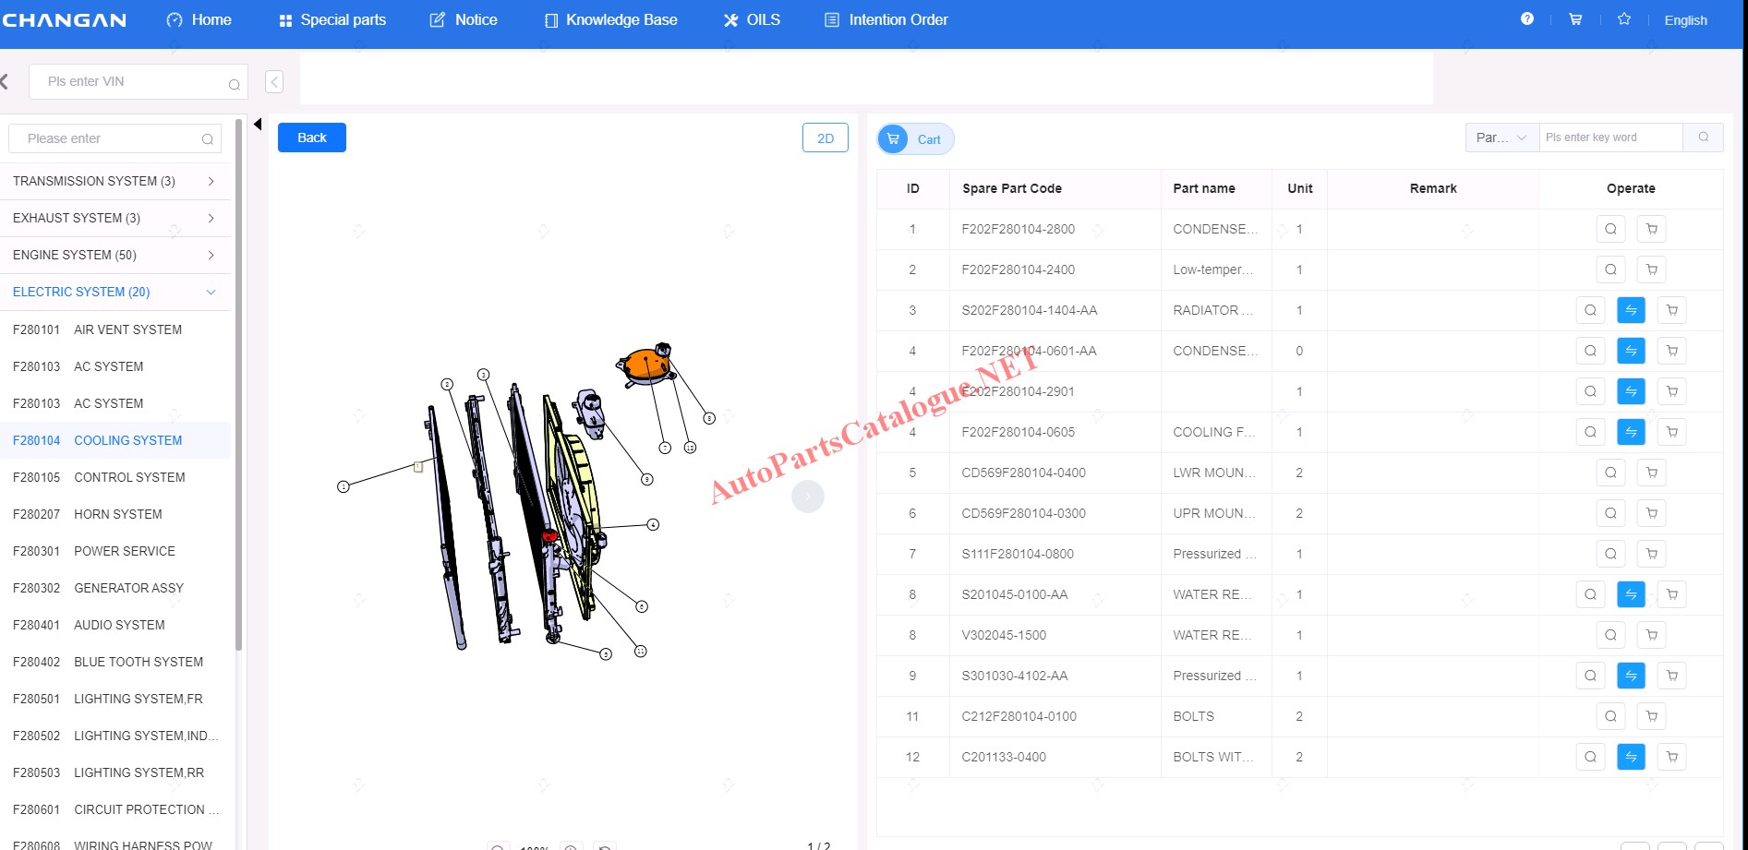1748x850 pixels.
Task: Collapse the left panel with black arrow
Action: coord(258,125)
